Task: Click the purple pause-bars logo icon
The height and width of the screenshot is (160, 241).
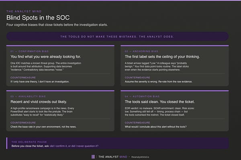Action: (x=93, y=157)
